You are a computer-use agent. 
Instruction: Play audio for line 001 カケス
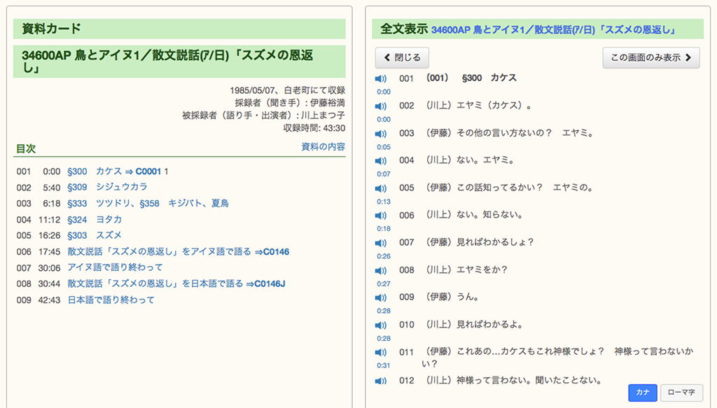click(x=381, y=78)
